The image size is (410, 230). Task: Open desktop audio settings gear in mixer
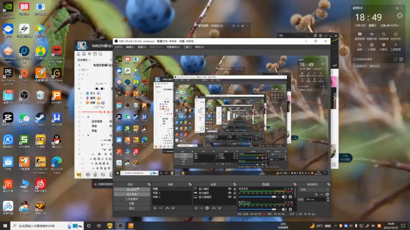pos(290,197)
